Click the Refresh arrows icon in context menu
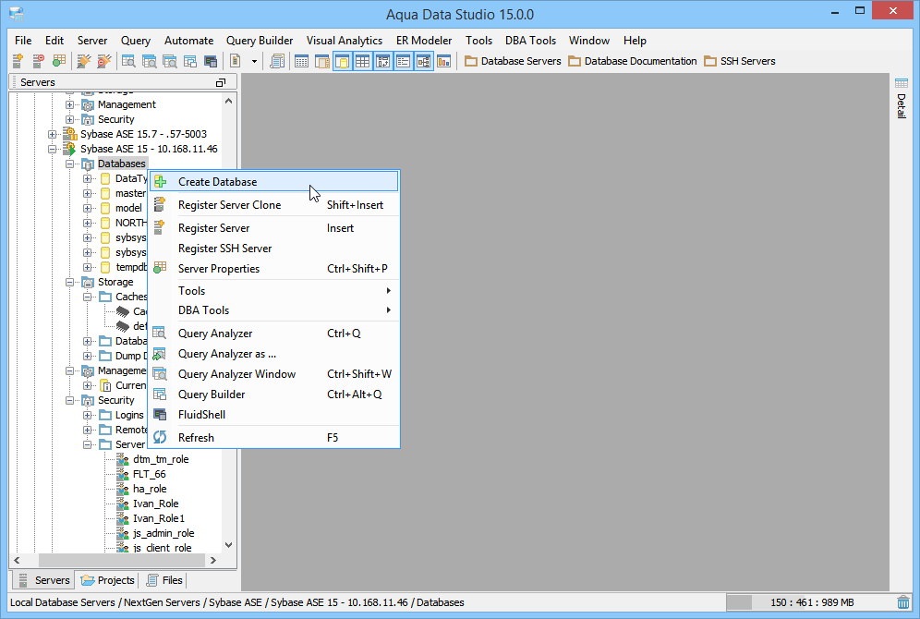The image size is (920, 619). tap(160, 437)
